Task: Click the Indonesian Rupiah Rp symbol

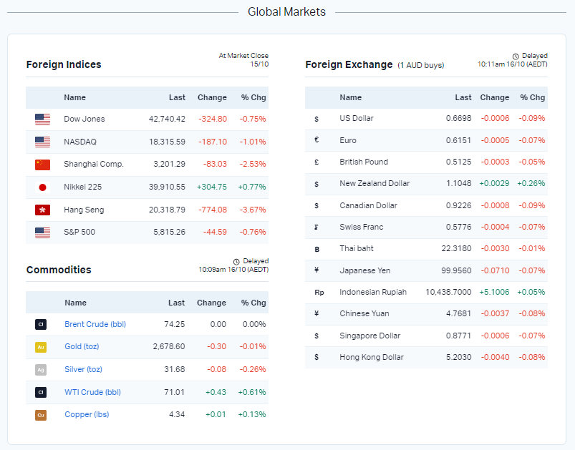Action: coord(319,293)
